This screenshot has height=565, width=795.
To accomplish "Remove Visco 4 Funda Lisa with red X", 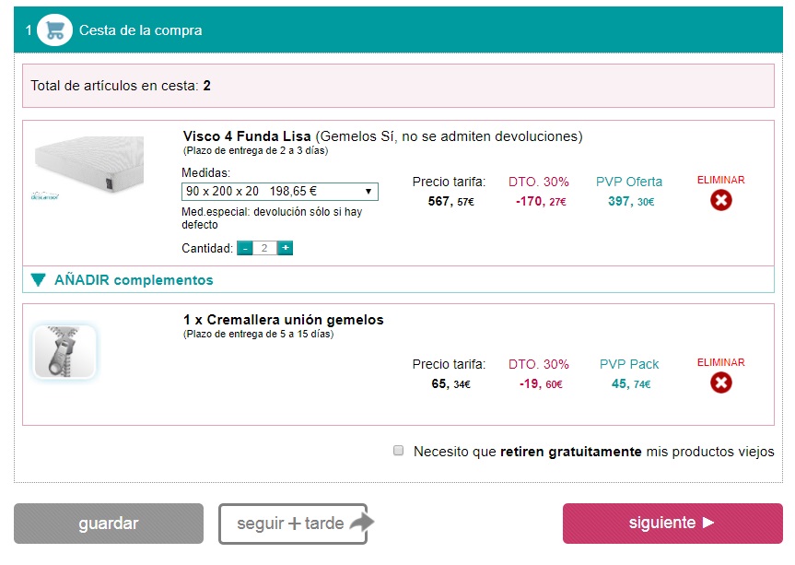I will pyautogui.click(x=721, y=199).
